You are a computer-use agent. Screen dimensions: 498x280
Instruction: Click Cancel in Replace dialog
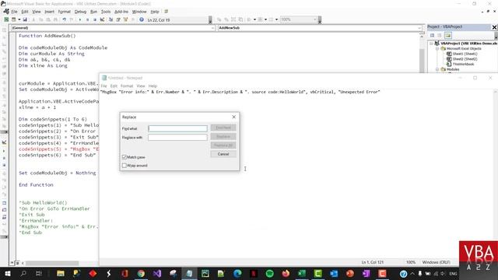pyautogui.click(x=223, y=154)
